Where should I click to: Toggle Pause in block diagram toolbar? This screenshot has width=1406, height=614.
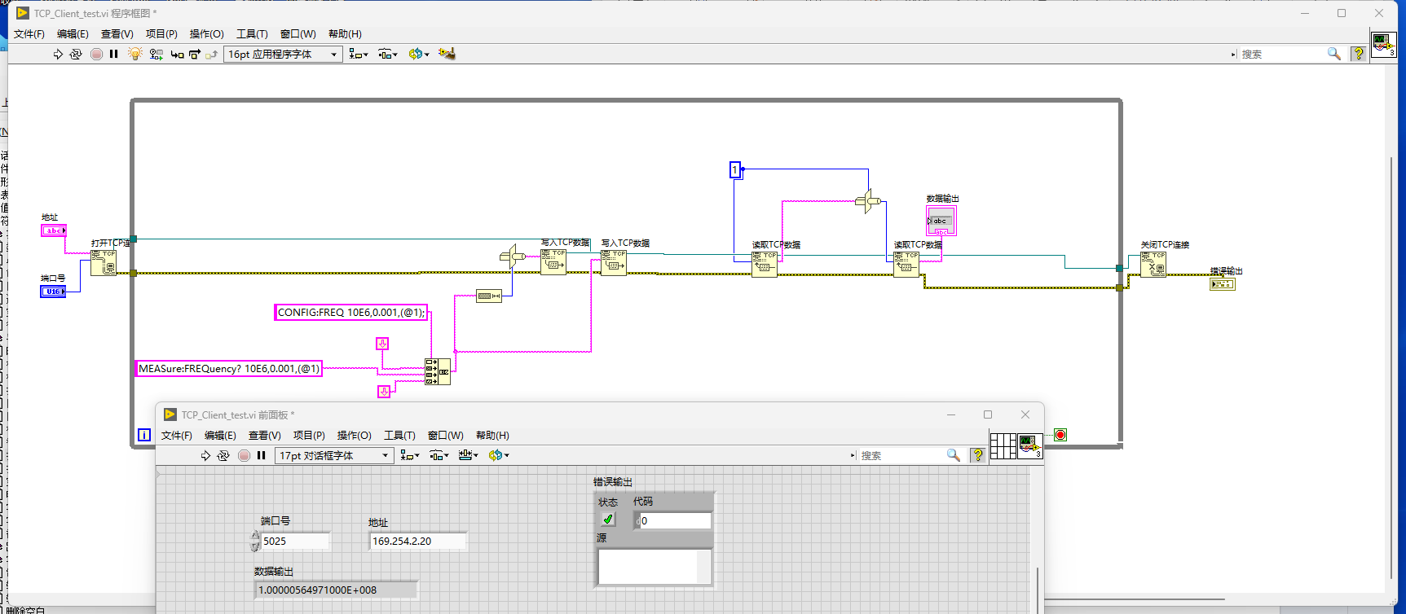click(x=114, y=54)
